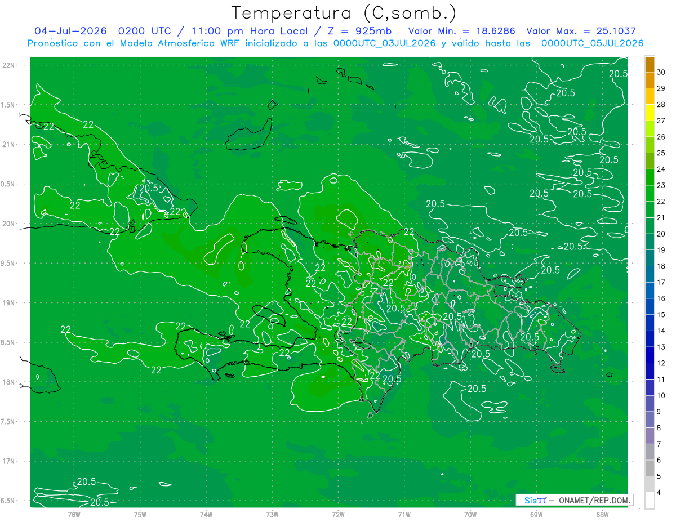The image size is (676, 522).
Task: Click the color scale label '24'
Action: (661, 169)
